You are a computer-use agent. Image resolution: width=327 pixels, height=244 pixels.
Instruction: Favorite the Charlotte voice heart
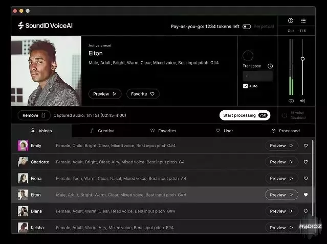click(306, 162)
